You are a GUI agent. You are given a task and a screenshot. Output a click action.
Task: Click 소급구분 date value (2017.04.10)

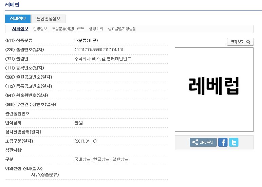point(86,141)
